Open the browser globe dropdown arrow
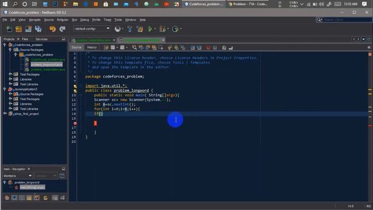Image resolution: width=373 pixels, height=210 pixels. click(x=122, y=29)
